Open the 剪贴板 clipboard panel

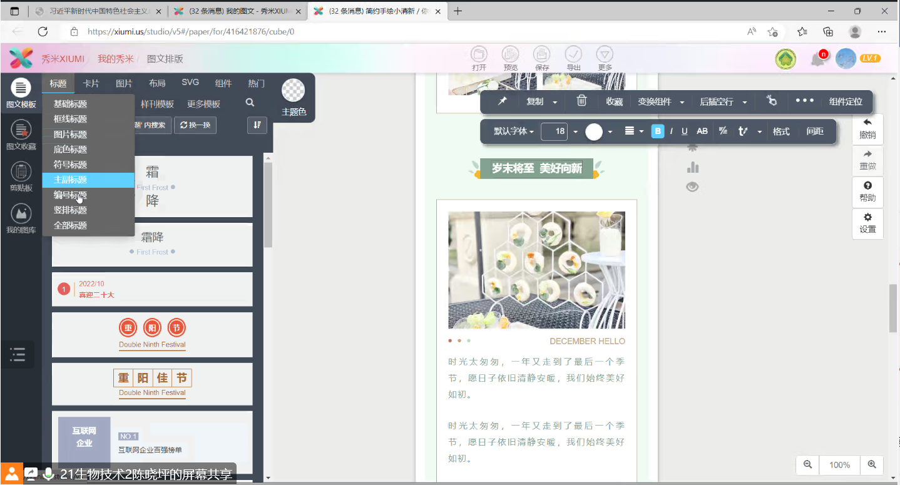click(21, 176)
